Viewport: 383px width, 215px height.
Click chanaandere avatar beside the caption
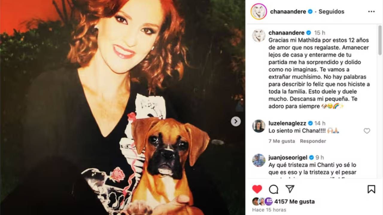tap(259, 36)
